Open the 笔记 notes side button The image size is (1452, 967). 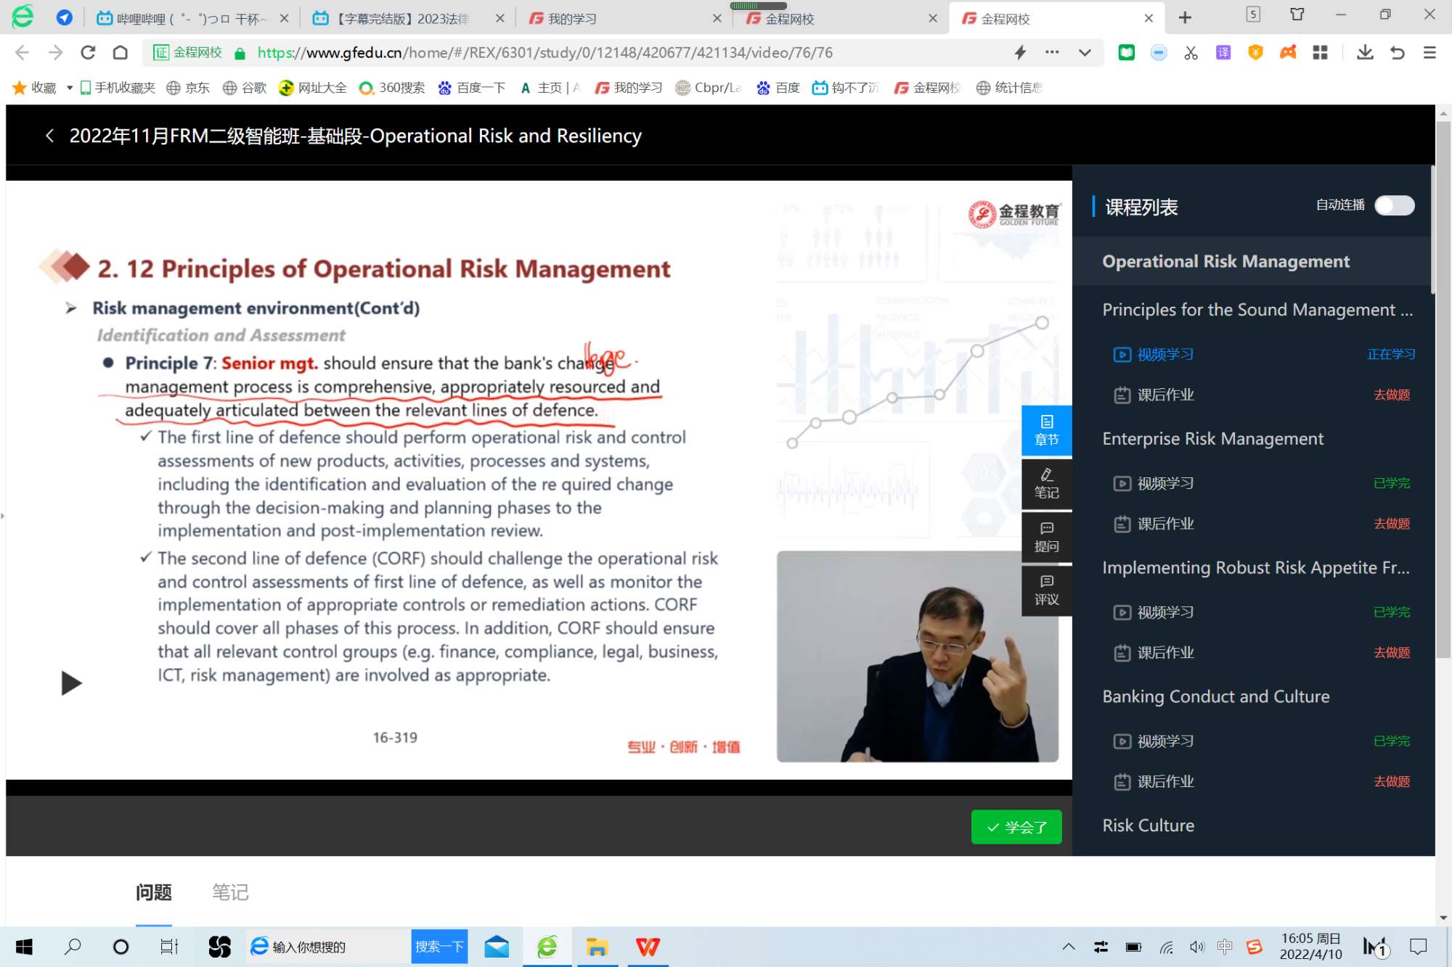coord(1046,484)
